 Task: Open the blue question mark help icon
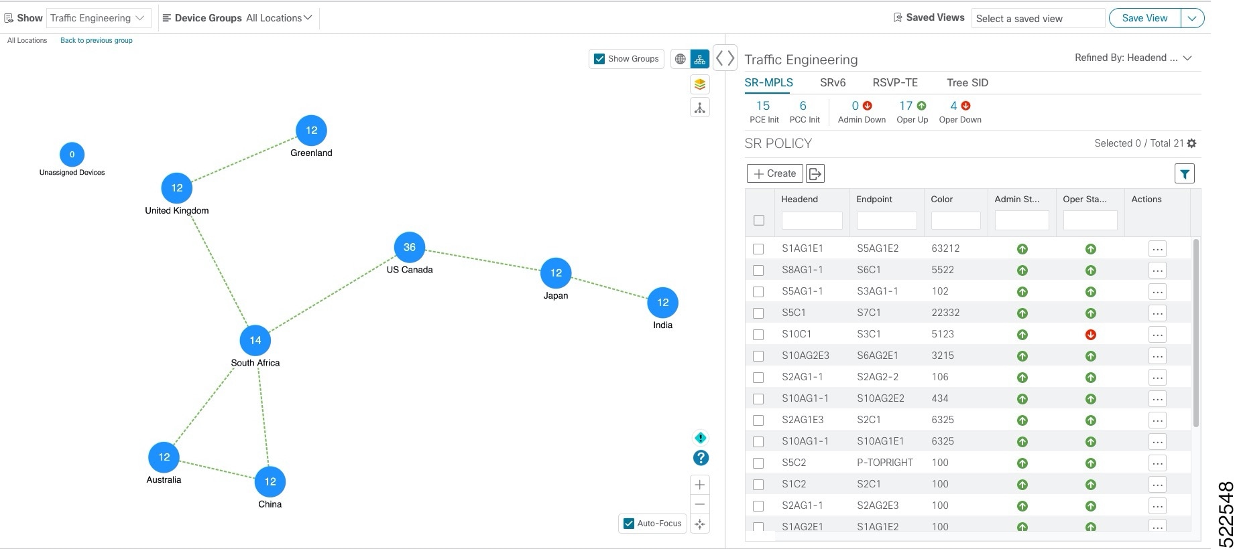tap(701, 458)
